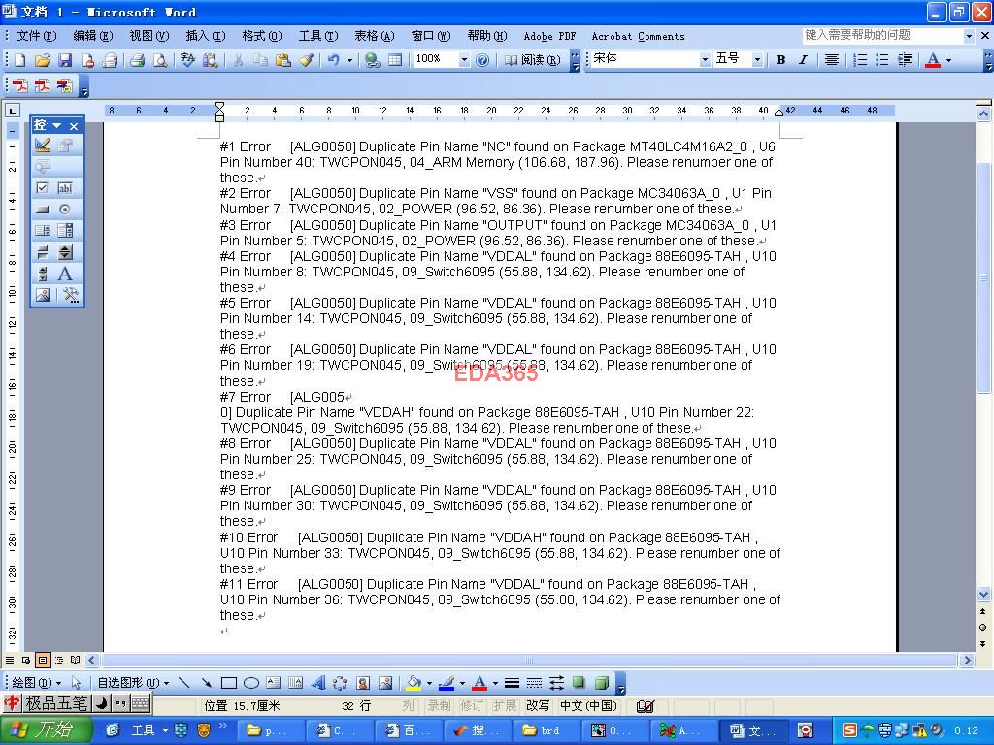The width and height of the screenshot is (994, 745).
Task: Open the 五号 font size dropdown
Action: point(757,59)
